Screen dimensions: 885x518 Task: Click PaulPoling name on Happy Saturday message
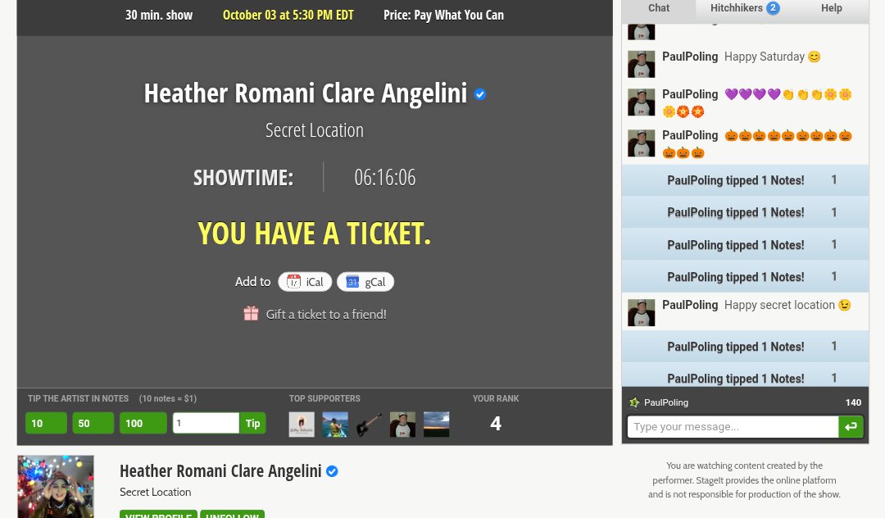pos(690,57)
